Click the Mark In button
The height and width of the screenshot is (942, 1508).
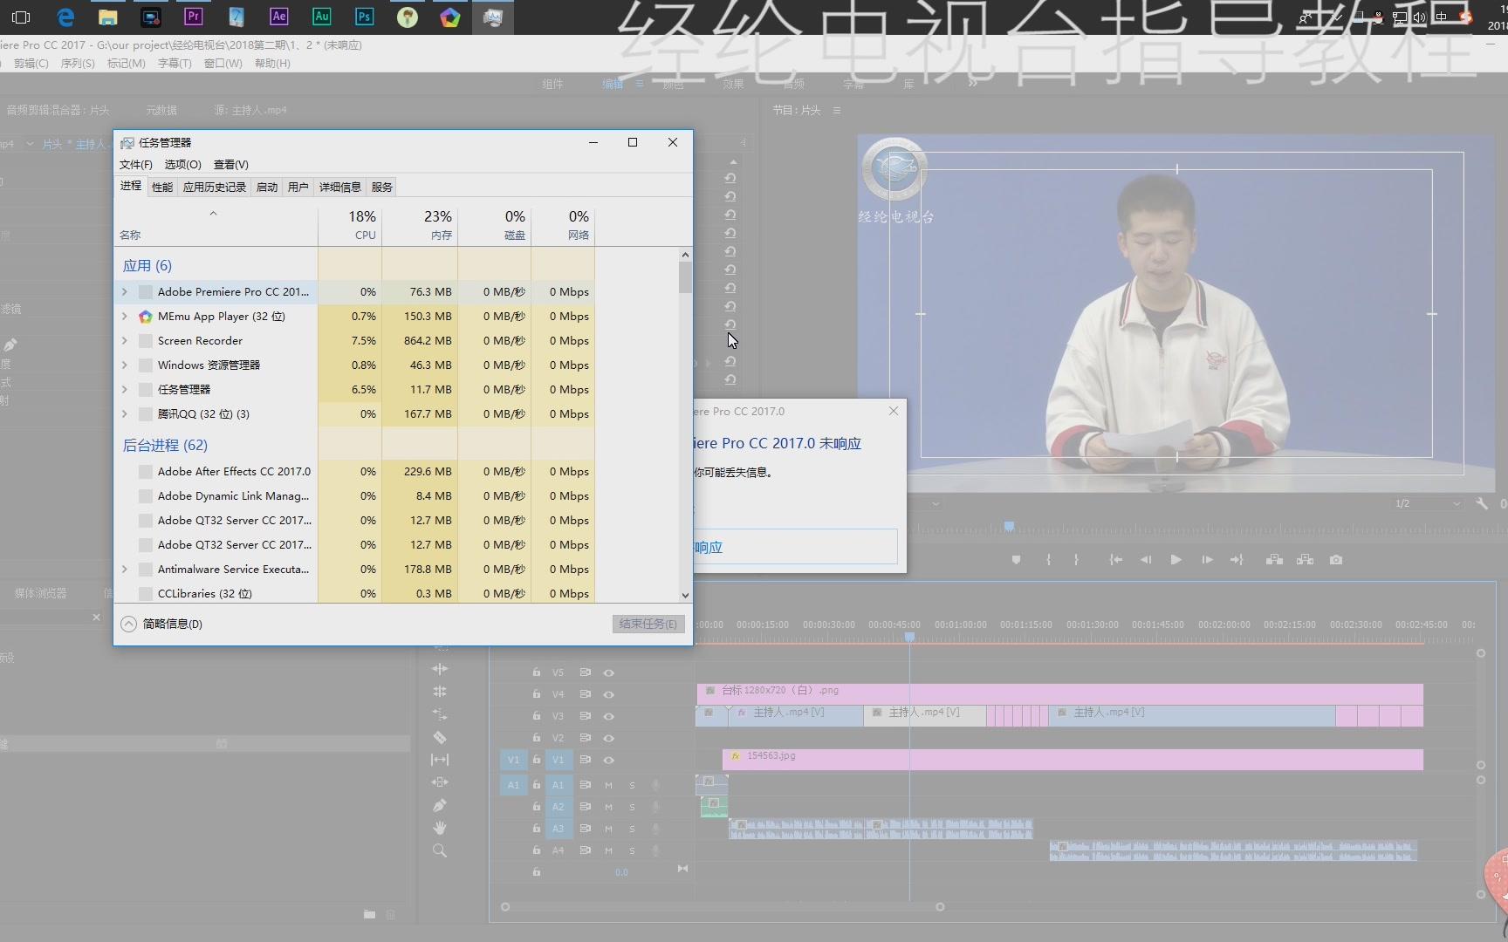[1048, 560]
